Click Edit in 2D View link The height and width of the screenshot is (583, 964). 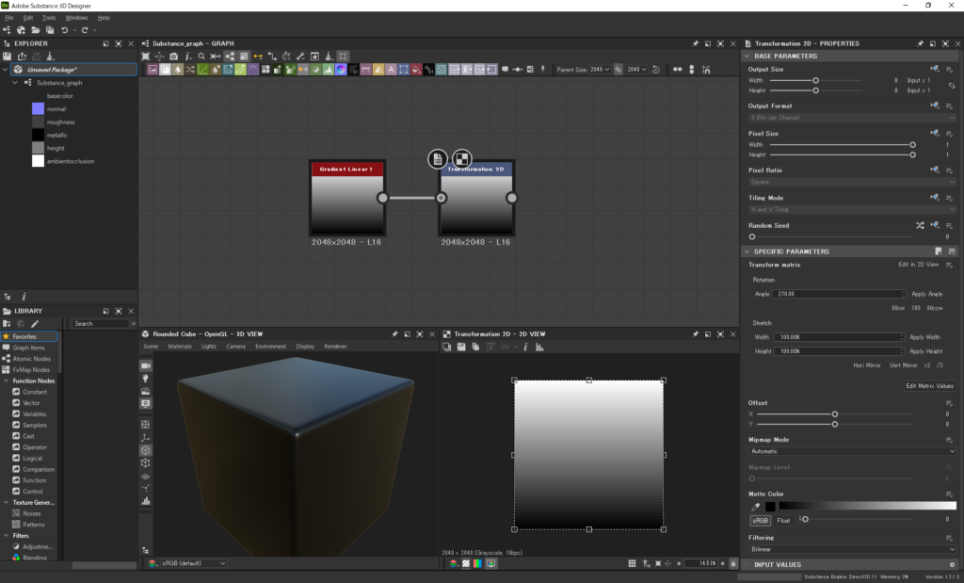pos(919,265)
